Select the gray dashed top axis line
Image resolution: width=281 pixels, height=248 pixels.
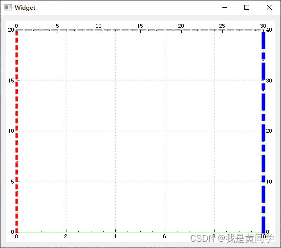coord(140,30)
